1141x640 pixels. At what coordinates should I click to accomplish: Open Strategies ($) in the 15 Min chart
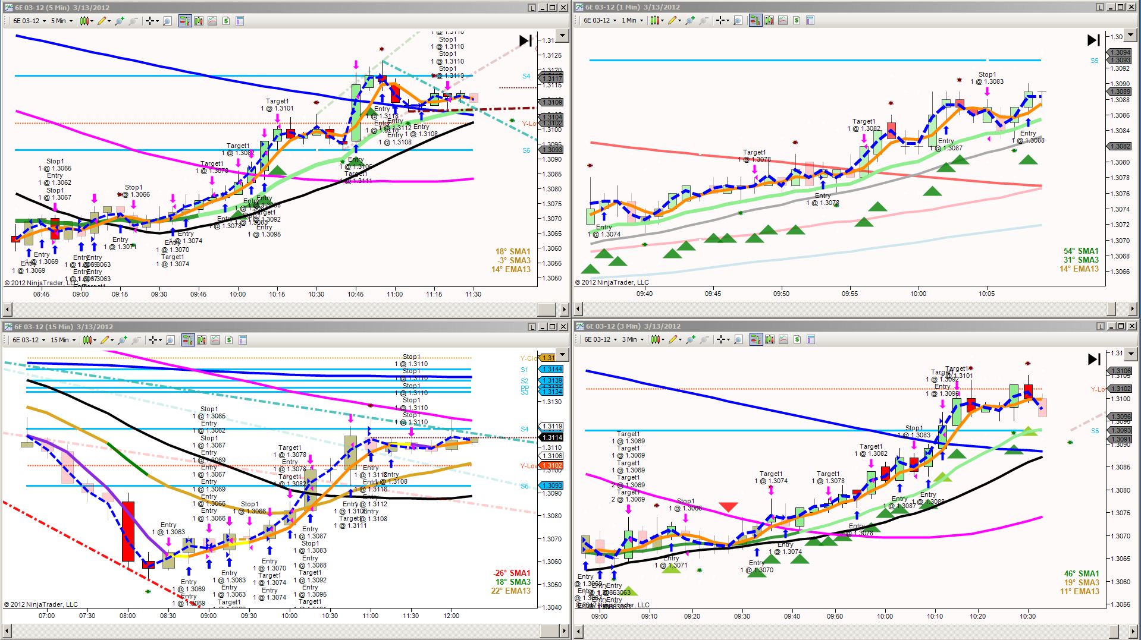pos(229,340)
